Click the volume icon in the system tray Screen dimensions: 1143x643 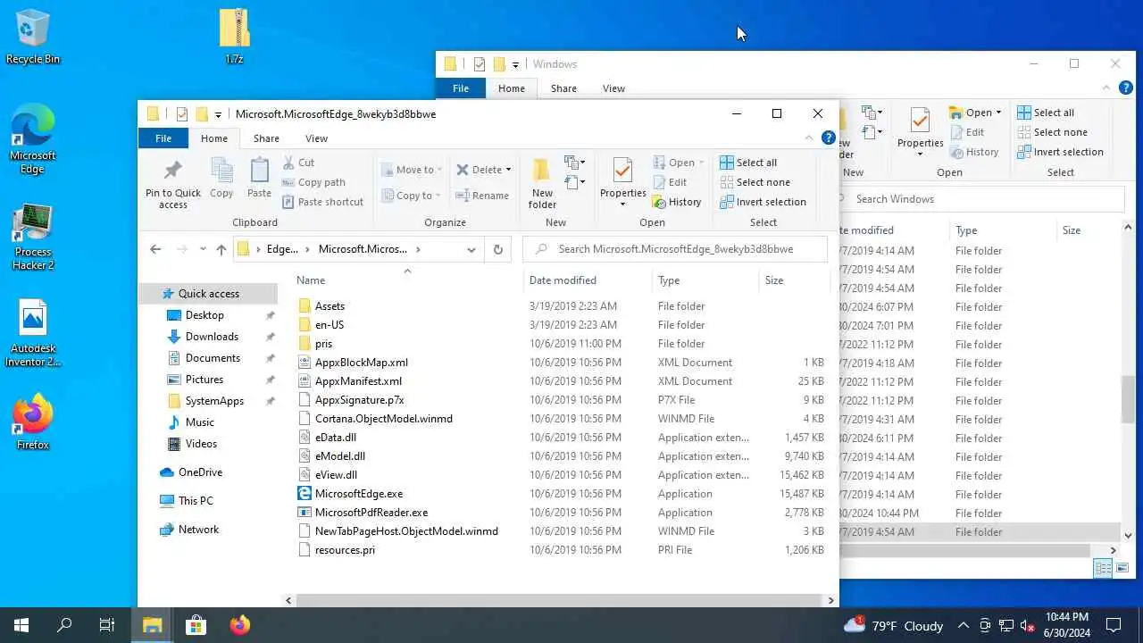click(1028, 625)
